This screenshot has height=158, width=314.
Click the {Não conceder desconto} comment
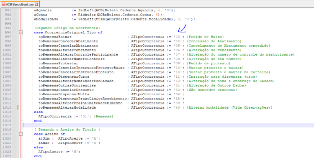[x=212, y=90]
